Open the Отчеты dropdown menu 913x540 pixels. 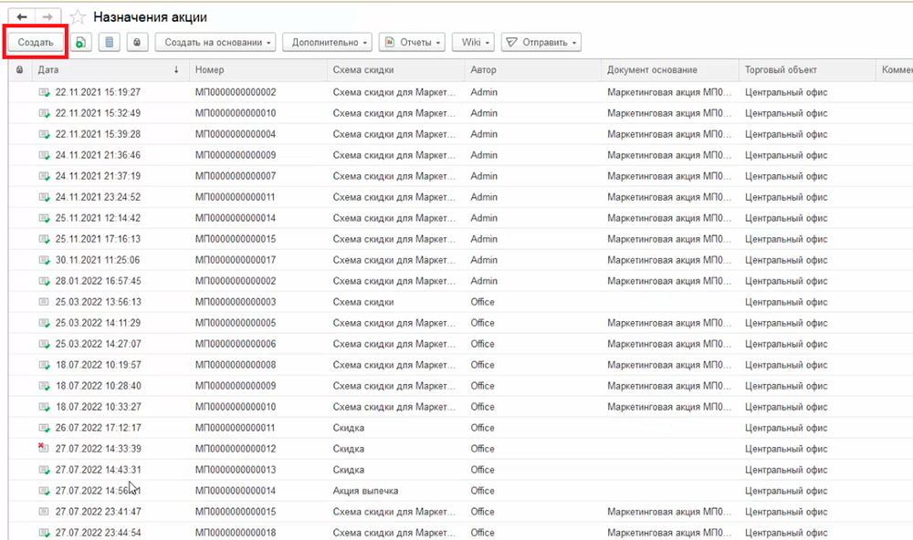[x=413, y=42]
